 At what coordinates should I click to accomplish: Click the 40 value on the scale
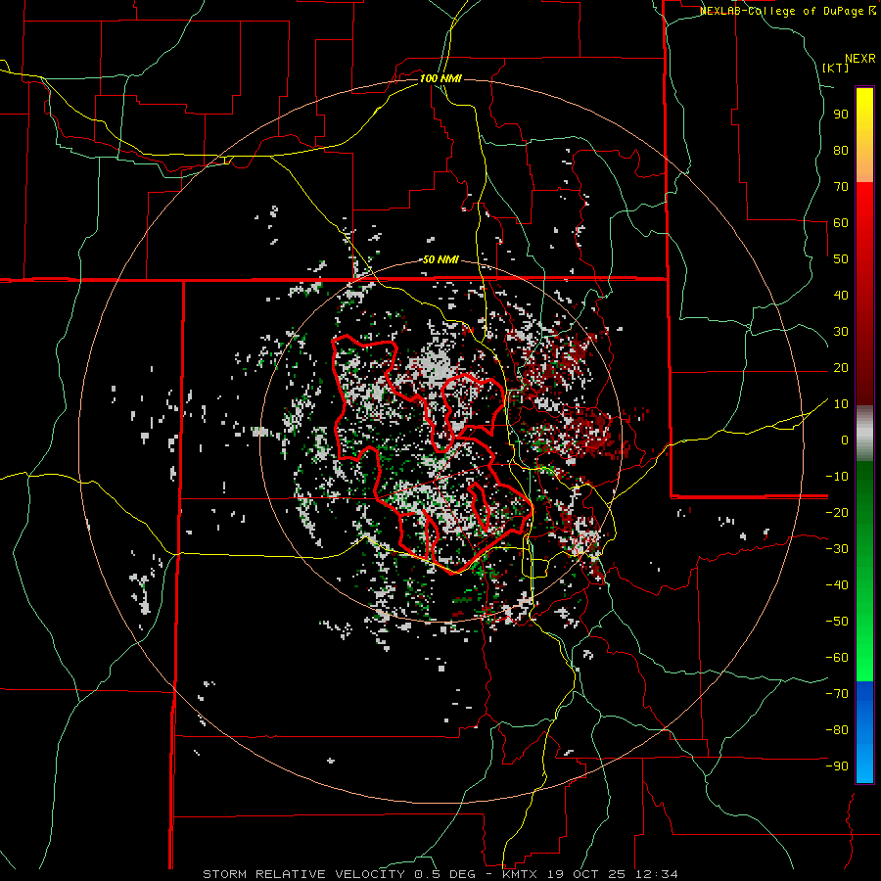point(841,295)
